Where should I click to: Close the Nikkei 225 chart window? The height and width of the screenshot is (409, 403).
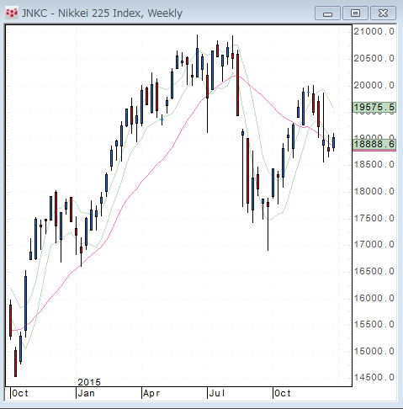[x=383, y=13]
